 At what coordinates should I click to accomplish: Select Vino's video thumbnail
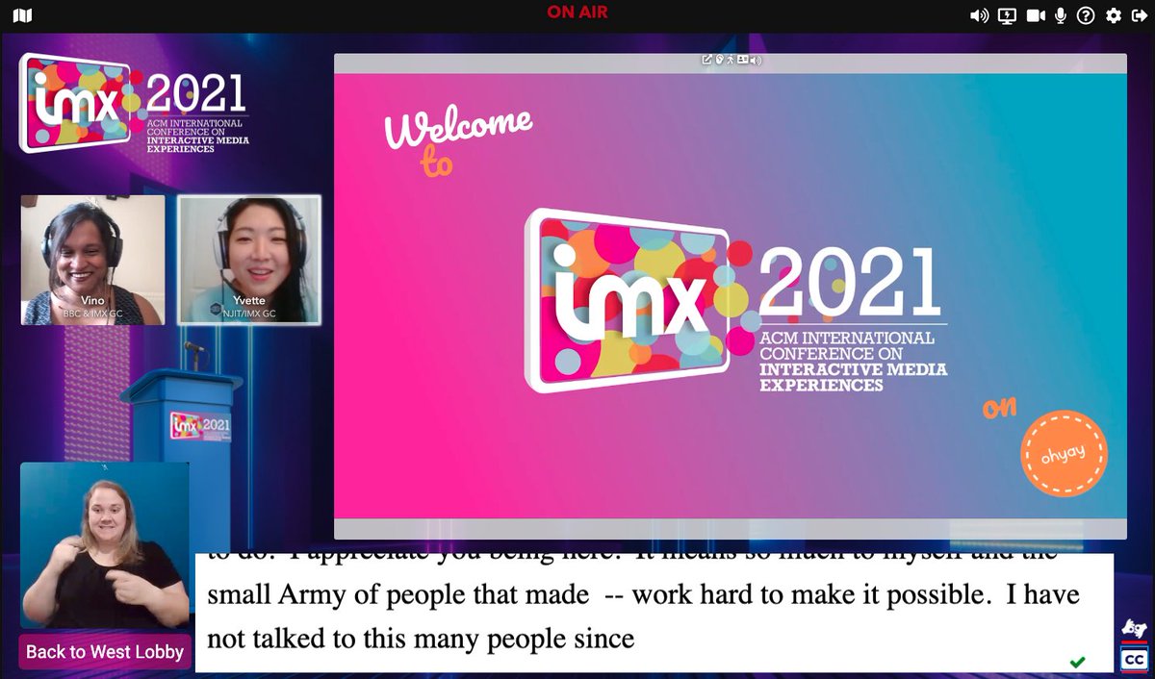pos(92,255)
